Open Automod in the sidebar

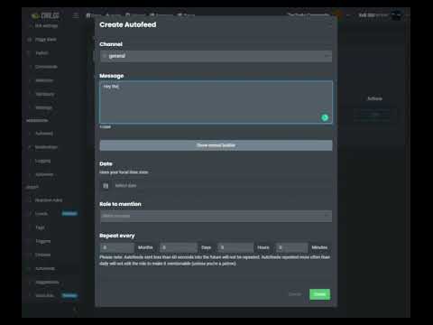click(44, 134)
